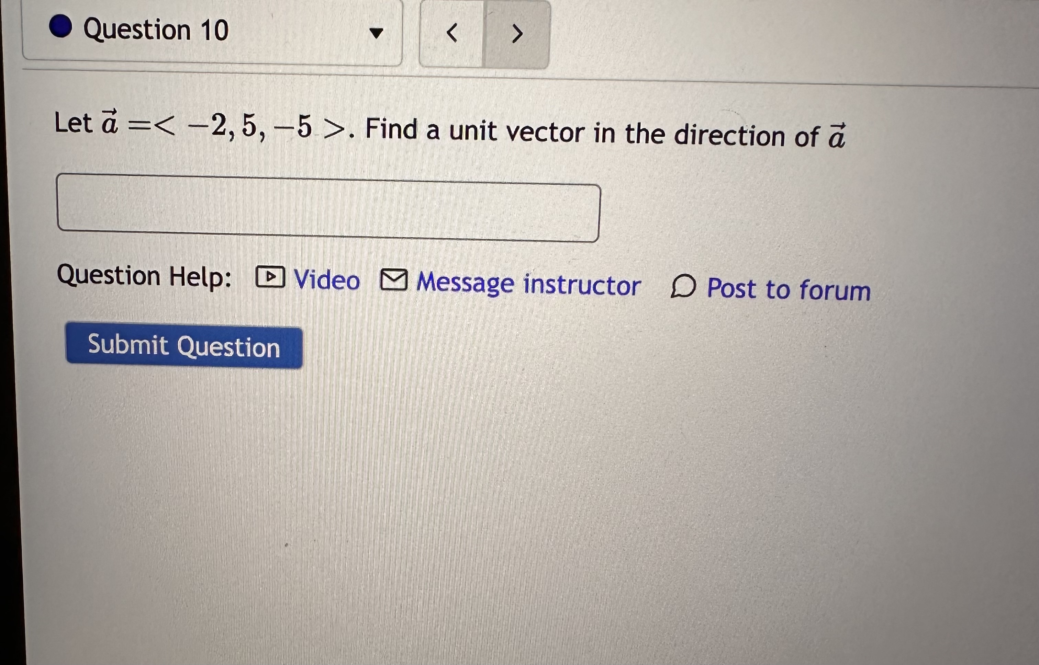Click the Video play icon

[x=270, y=278]
